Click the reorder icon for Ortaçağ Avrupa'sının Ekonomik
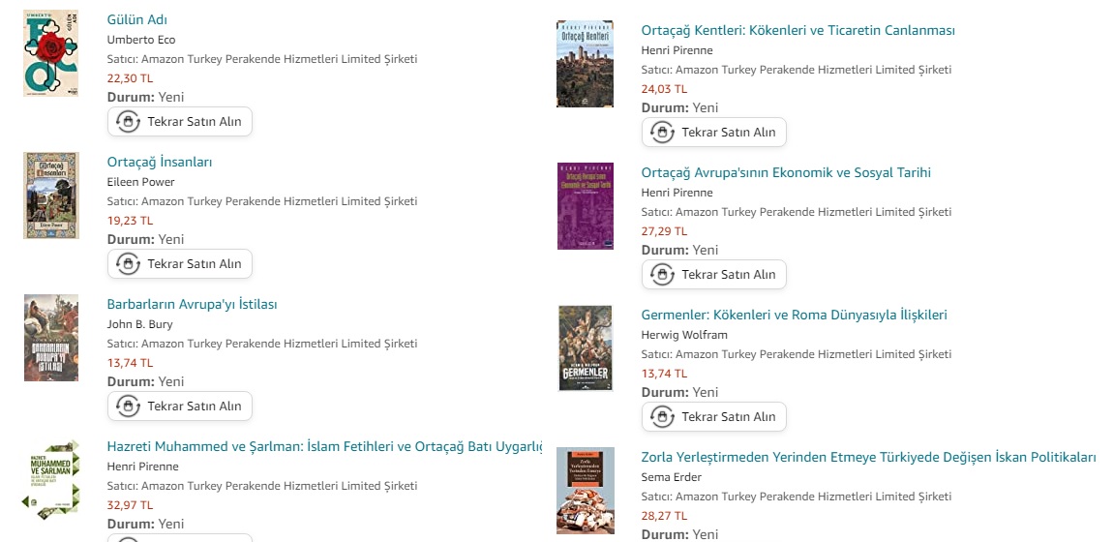 [x=662, y=275]
